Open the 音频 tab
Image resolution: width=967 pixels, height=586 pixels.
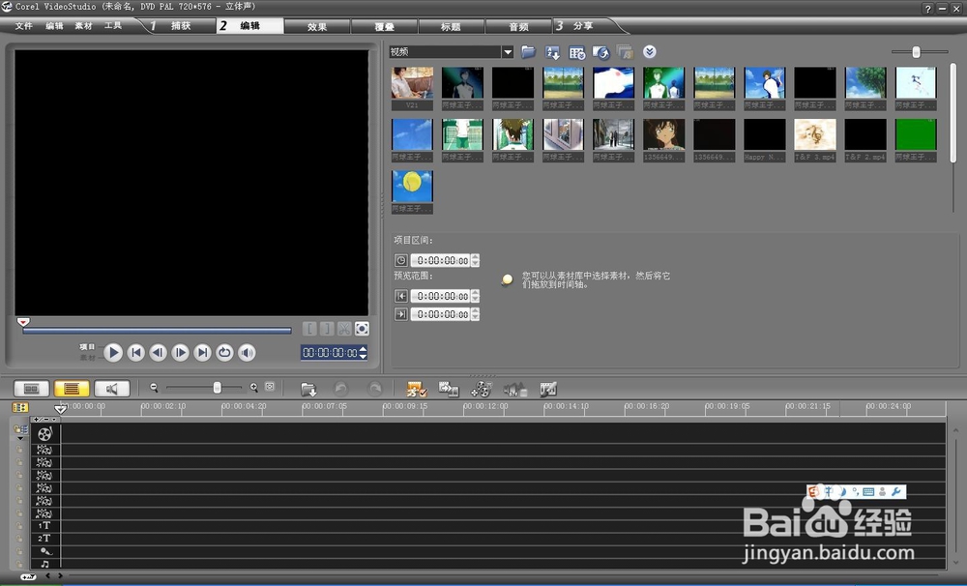click(x=518, y=26)
